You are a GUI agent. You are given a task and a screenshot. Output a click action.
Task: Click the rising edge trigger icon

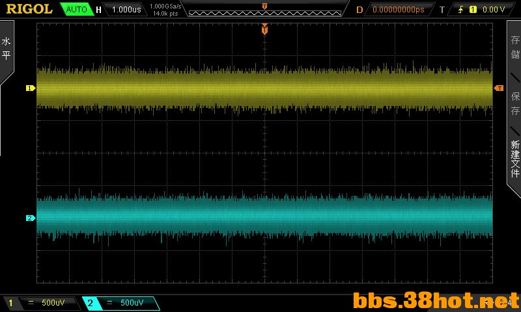pyautogui.click(x=460, y=10)
